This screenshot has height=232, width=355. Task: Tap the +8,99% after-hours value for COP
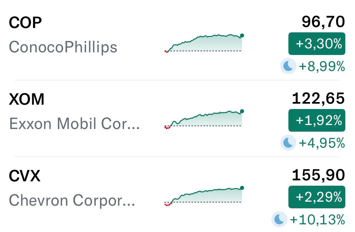(x=322, y=67)
